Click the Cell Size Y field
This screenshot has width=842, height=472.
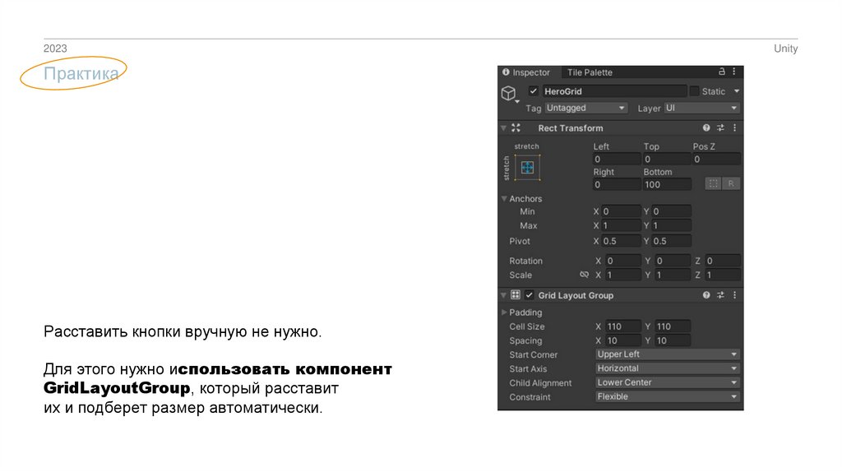673,326
